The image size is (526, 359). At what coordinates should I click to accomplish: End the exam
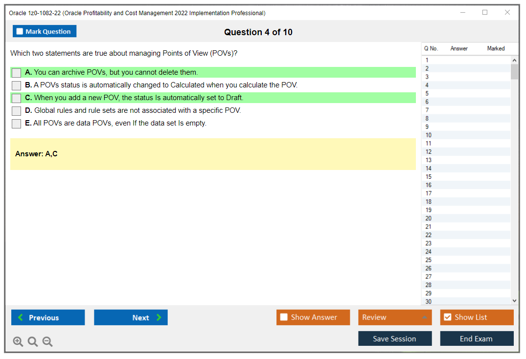(x=477, y=338)
